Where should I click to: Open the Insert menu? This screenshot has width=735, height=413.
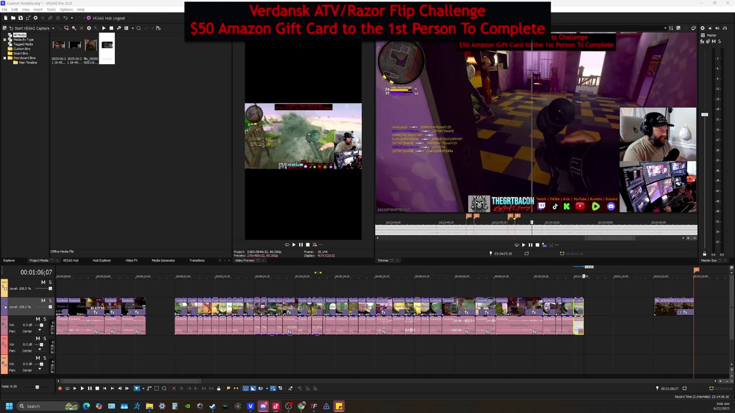click(38, 10)
